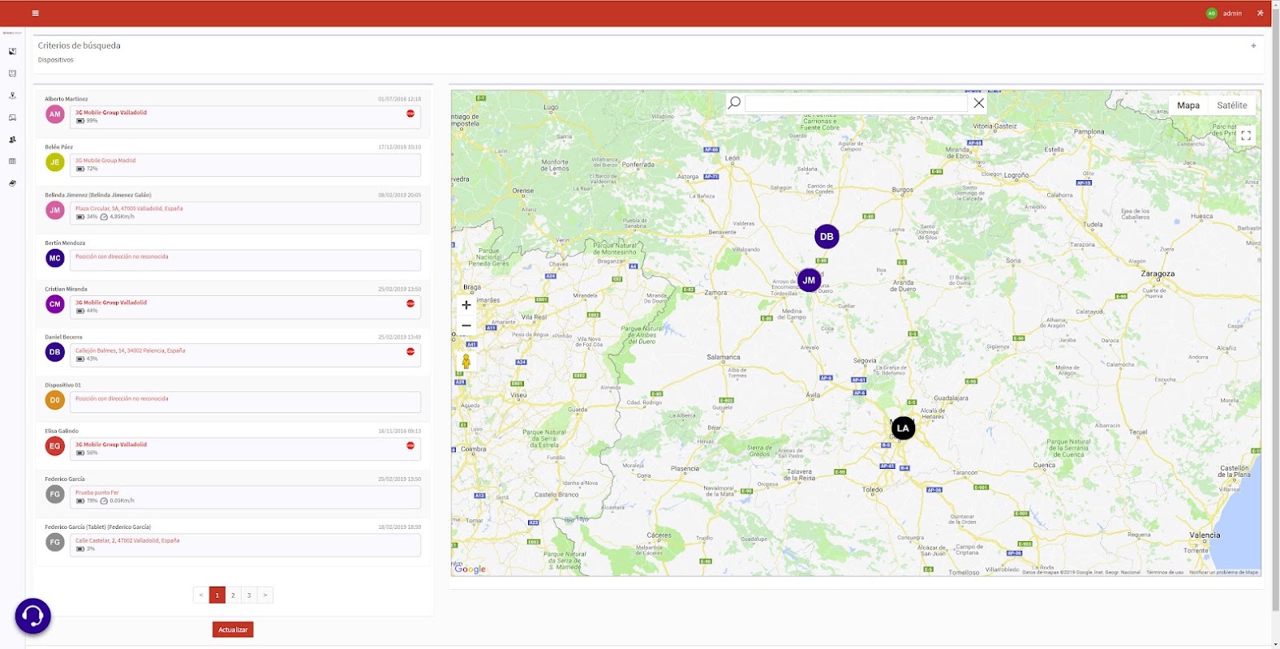Screen dimensions: 1280x649
Task: Clear map search with the X icon
Action: pos(979,103)
